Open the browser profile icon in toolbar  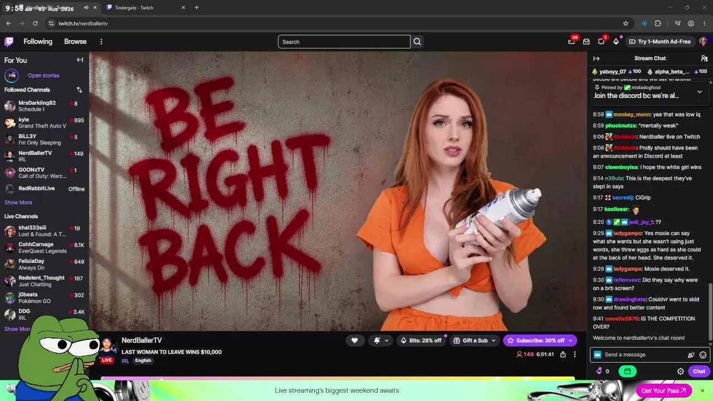[x=691, y=23]
